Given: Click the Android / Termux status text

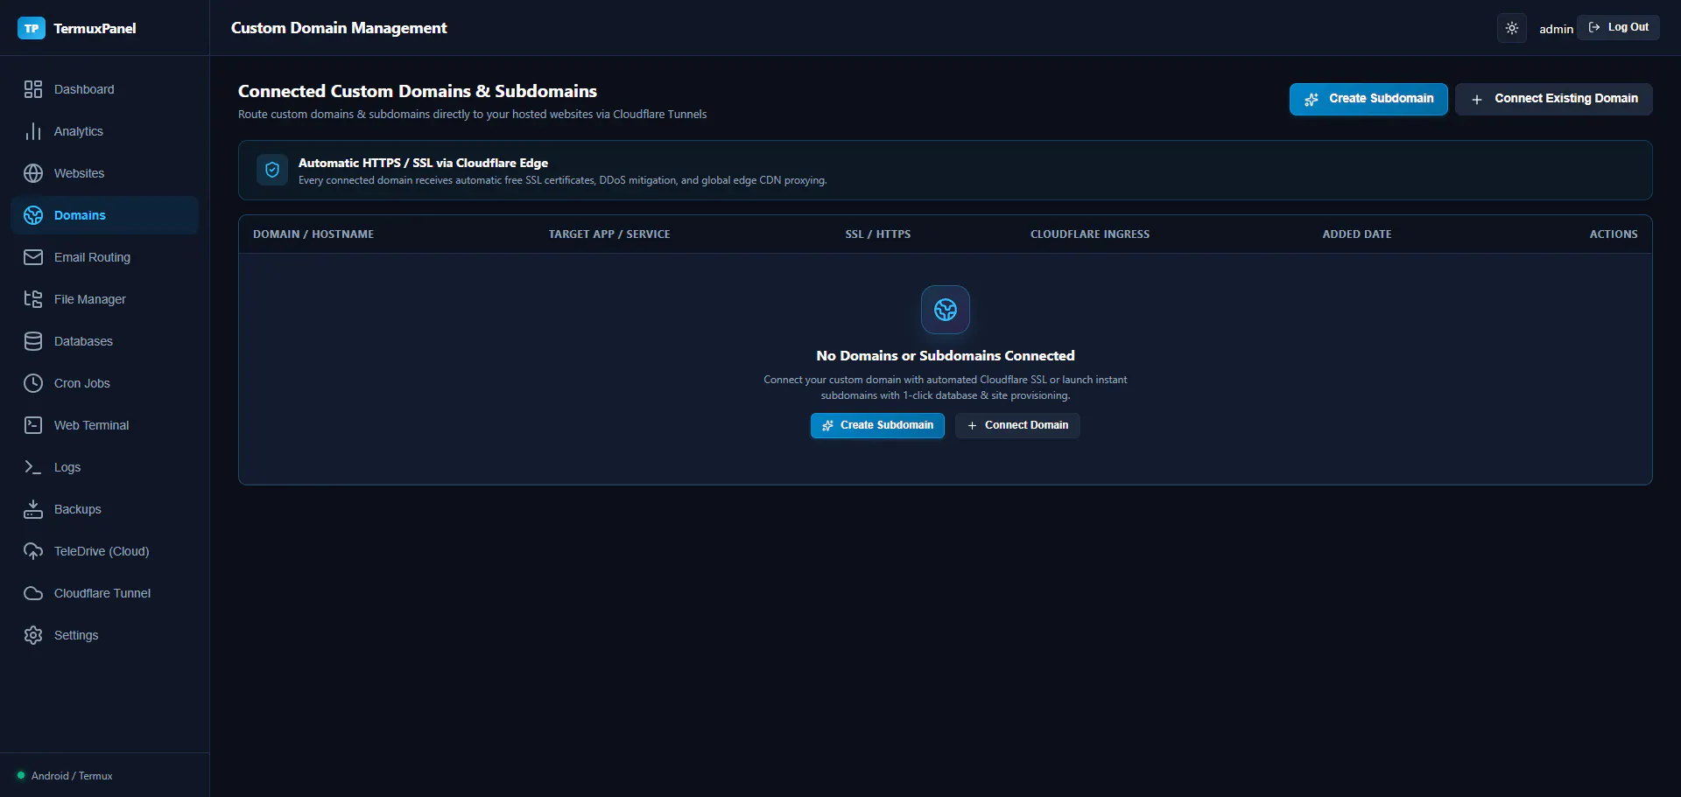Looking at the screenshot, I should point(72,776).
